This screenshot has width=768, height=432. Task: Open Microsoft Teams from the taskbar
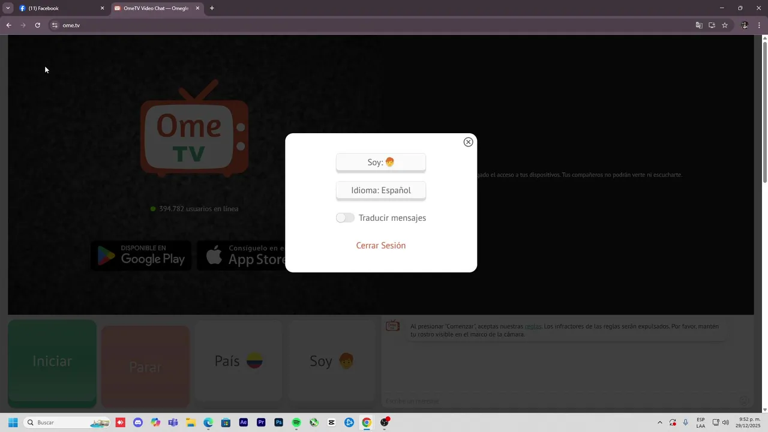[173, 422]
